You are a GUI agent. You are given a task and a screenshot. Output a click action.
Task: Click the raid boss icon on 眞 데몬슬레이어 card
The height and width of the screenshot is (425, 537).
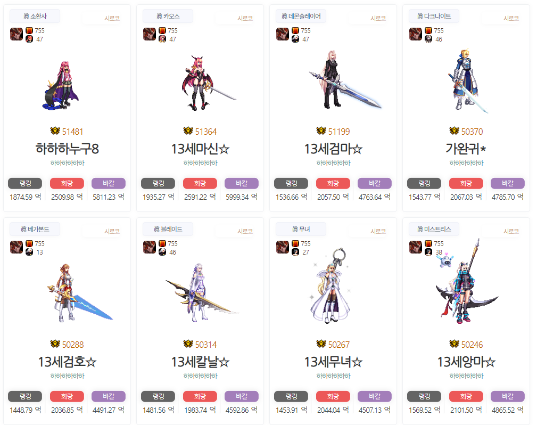283,34
